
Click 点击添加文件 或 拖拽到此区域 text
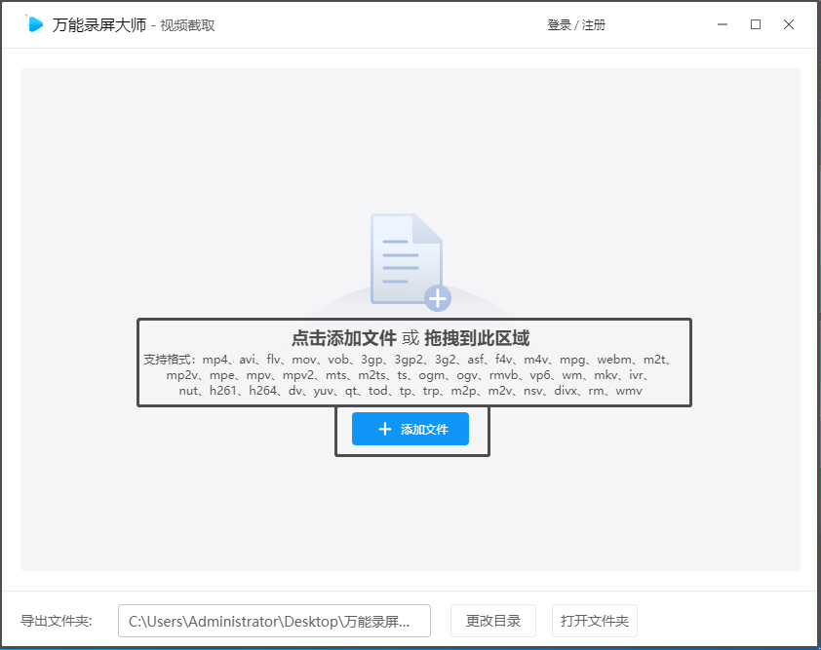pyautogui.click(x=410, y=338)
